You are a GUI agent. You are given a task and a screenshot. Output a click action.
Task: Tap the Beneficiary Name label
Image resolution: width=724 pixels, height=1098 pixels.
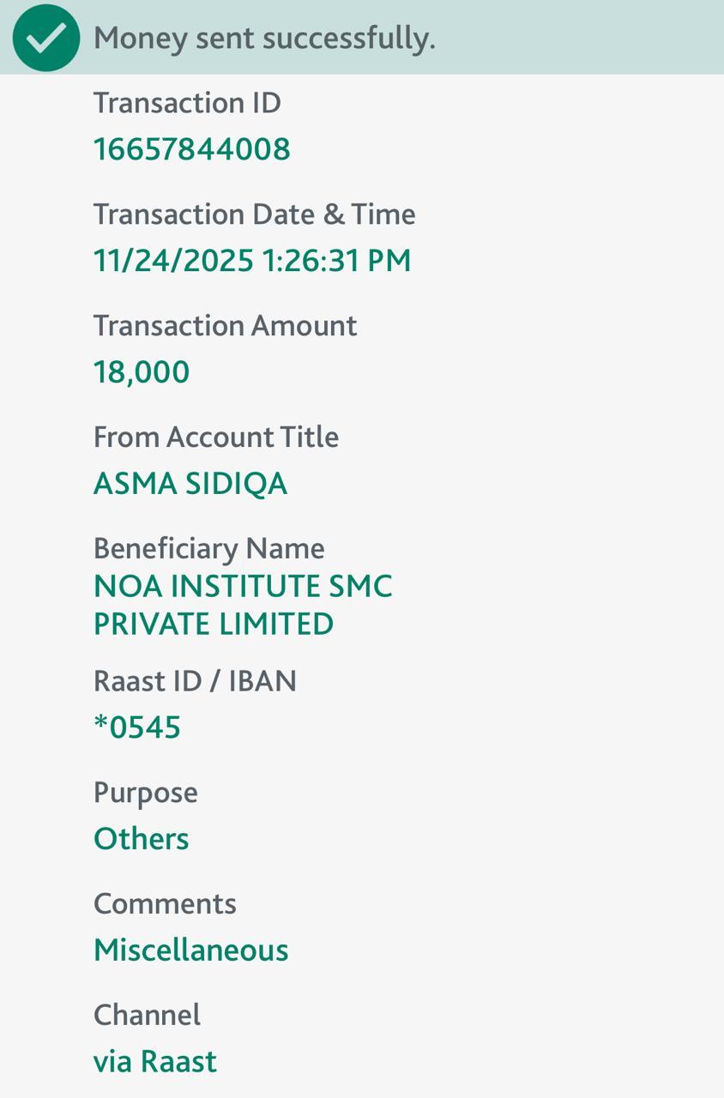click(x=209, y=548)
